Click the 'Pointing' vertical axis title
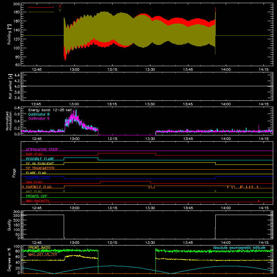This screenshot has width=277, height=277. tap(9, 34)
